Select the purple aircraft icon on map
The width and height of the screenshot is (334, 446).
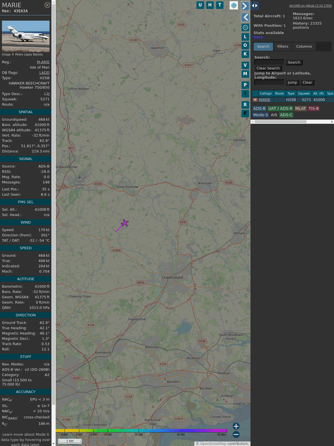point(125,223)
